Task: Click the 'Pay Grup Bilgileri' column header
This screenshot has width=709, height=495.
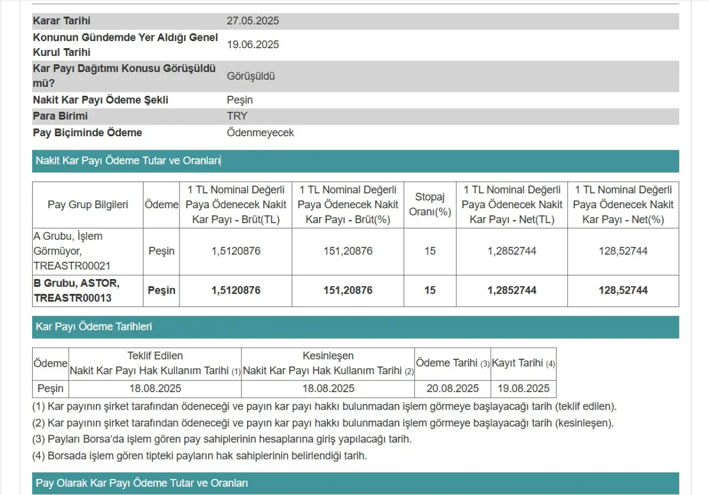Action: pos(88,205)
